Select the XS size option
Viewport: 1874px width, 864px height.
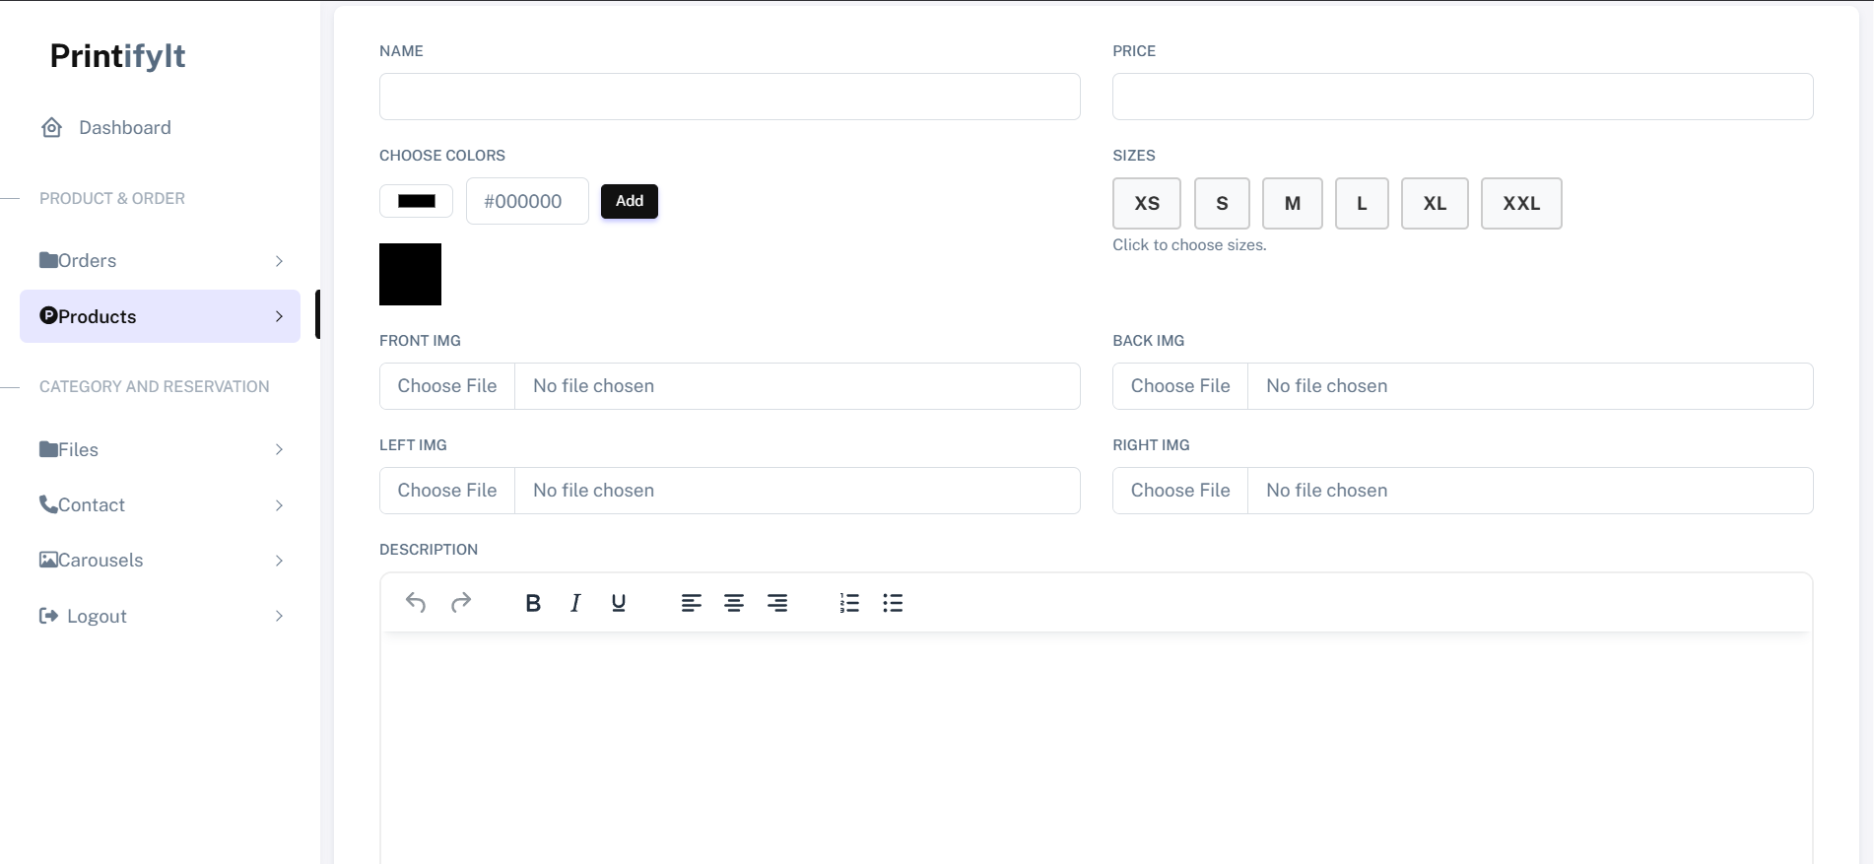1147,203
